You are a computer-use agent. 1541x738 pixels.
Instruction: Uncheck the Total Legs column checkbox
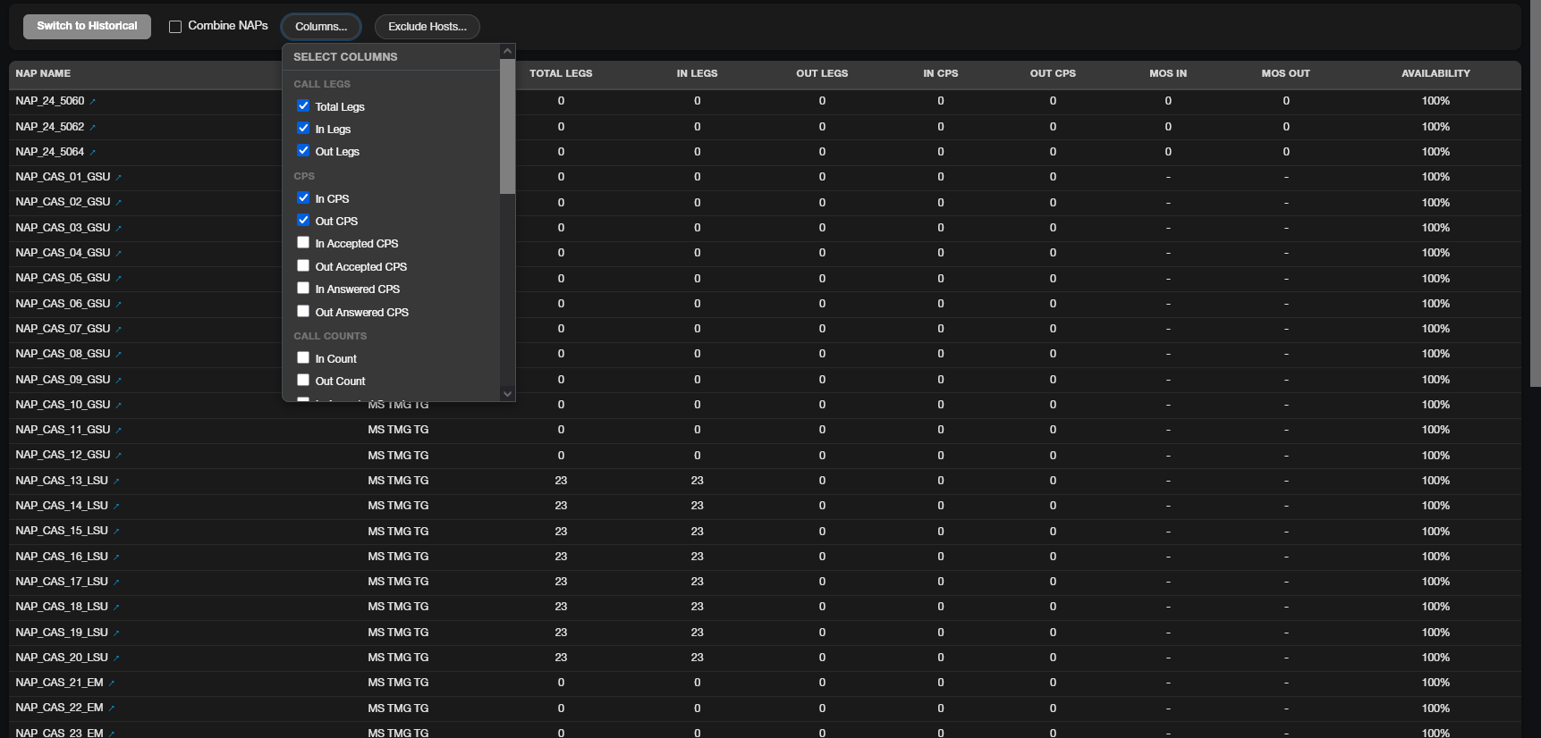point(303,105)
